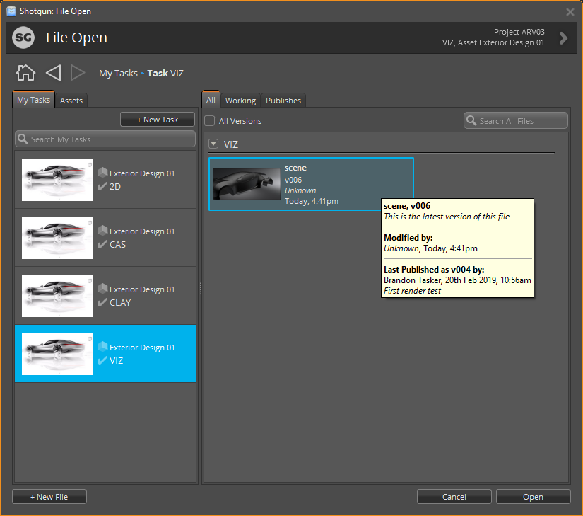Click the search icon in Search All Files

pos(471,120)
